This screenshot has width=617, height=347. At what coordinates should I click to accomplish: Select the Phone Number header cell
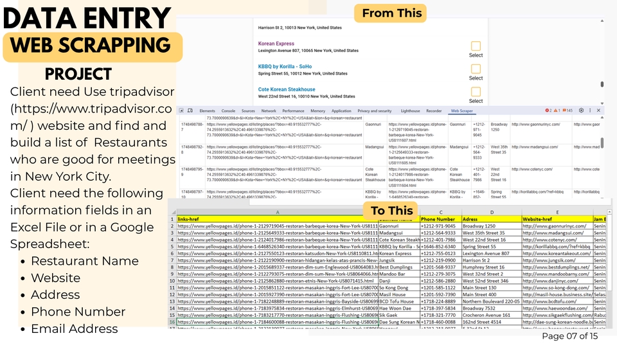(x=441, y=219)
